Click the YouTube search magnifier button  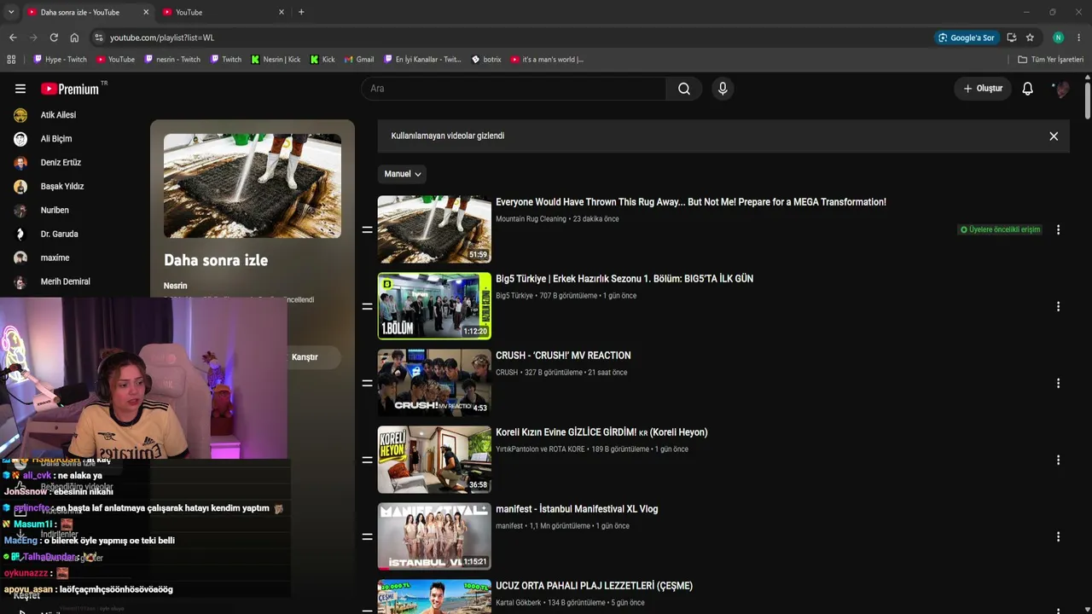tap(684, 89)
